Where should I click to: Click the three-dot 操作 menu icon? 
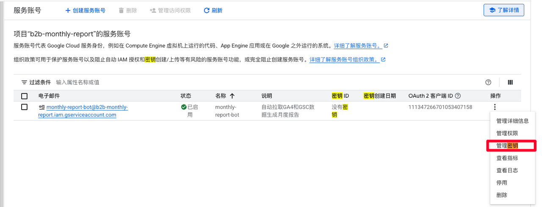(x=495, y=107)
